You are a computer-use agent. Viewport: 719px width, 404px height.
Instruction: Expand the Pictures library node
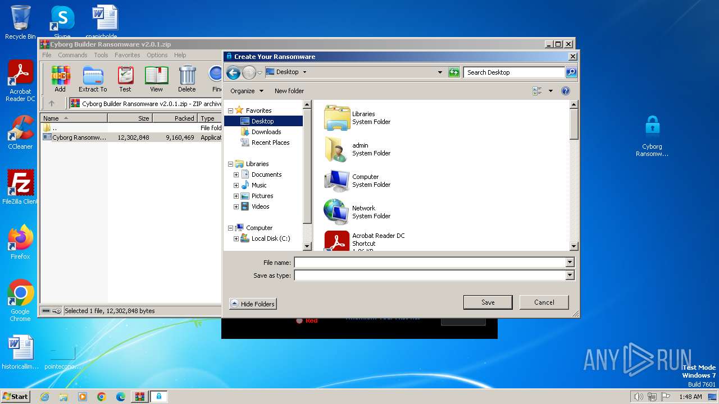(236, 196)
